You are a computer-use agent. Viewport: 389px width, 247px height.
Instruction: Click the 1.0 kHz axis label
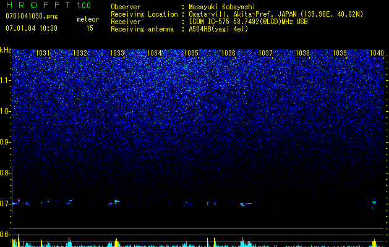6,112
